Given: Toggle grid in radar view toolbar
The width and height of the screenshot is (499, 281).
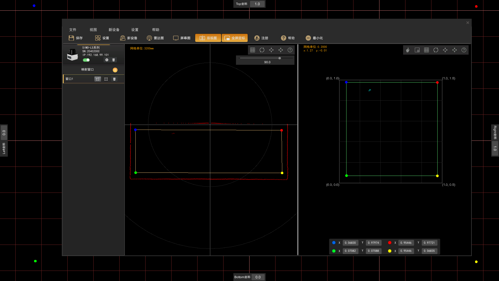Looking at the screenshot, I should point(253,50).
